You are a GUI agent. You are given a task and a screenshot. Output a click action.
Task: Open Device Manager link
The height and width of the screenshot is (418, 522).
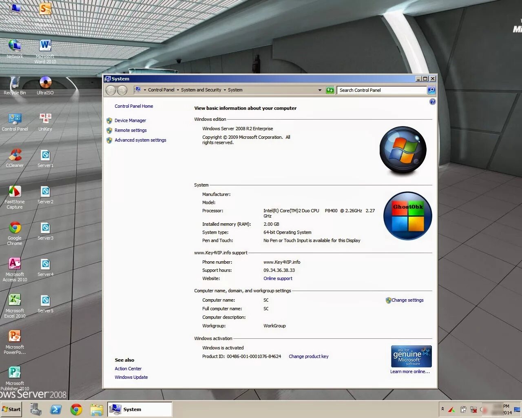130,120
